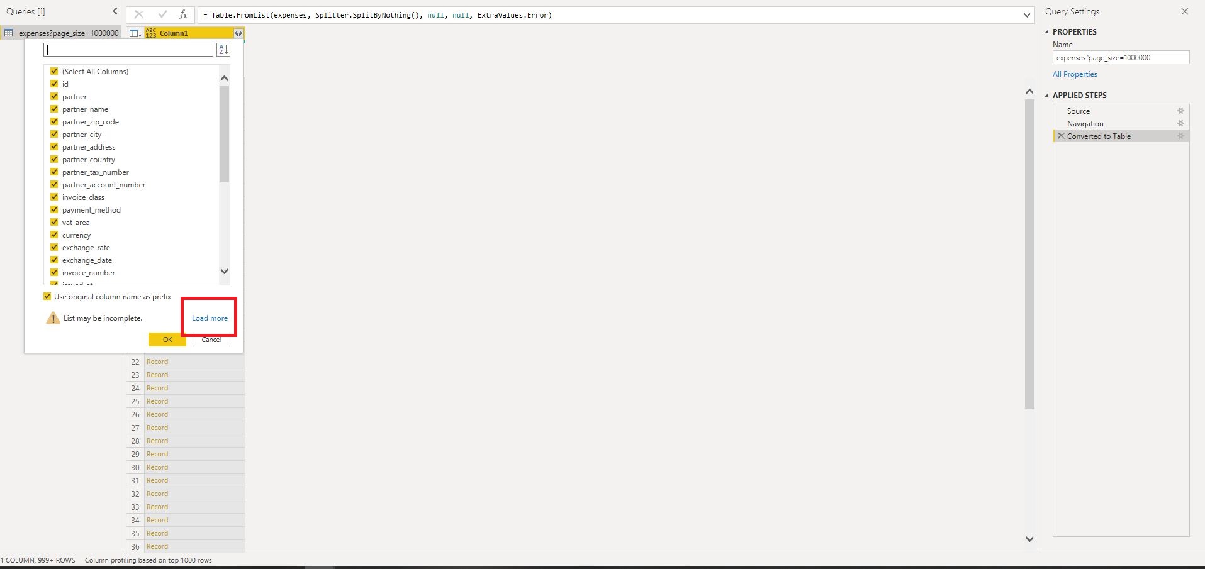Viewport: 1205px width, 569px height.
Task: Uncheck the partner_address checkbox
Action: click(x=54, y=146)
